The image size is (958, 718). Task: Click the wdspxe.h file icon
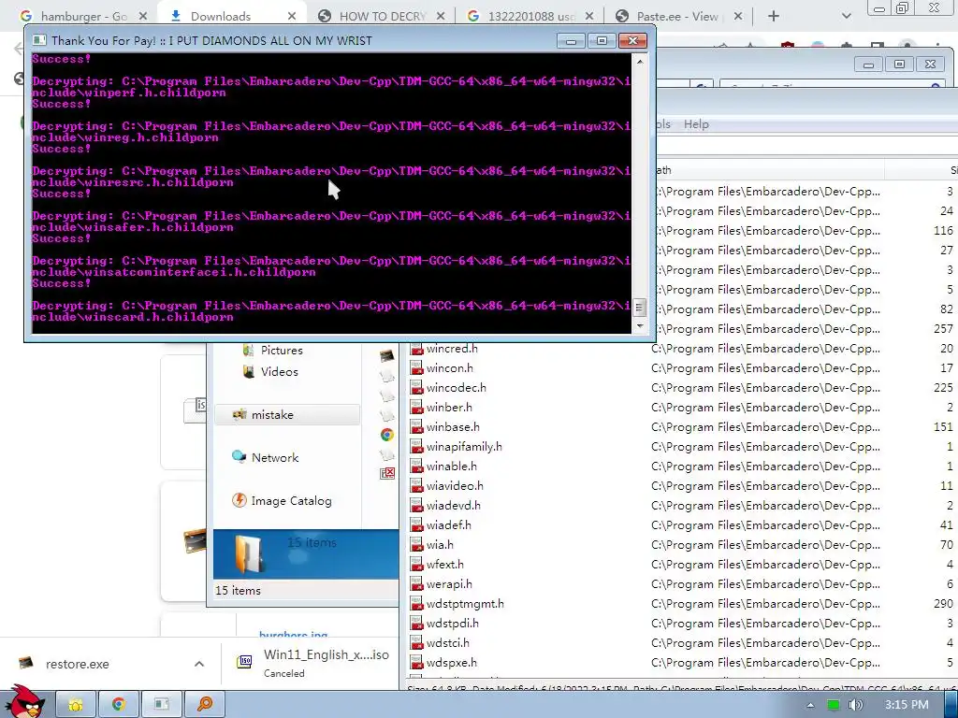pos(416,662)
